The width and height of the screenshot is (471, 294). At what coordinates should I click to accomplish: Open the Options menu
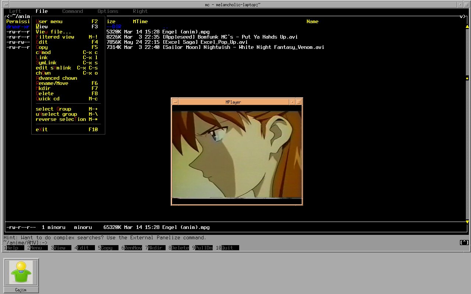[x=108, y=11]
